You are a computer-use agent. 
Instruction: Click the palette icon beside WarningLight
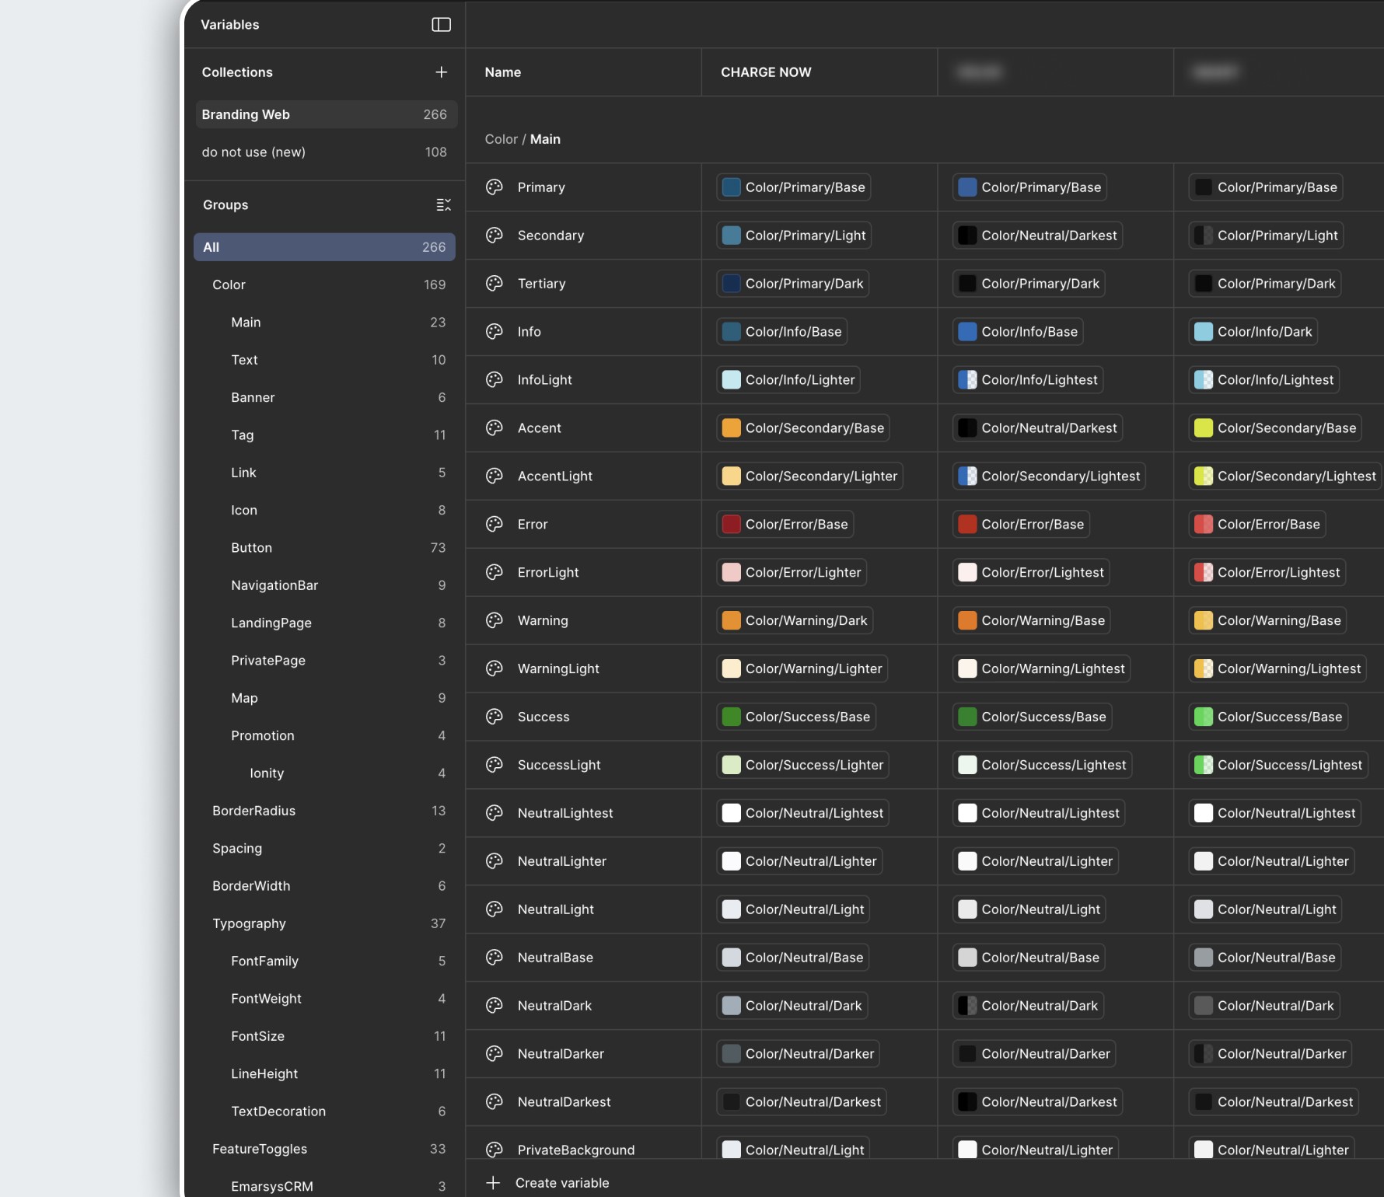[x=495, y=669]
